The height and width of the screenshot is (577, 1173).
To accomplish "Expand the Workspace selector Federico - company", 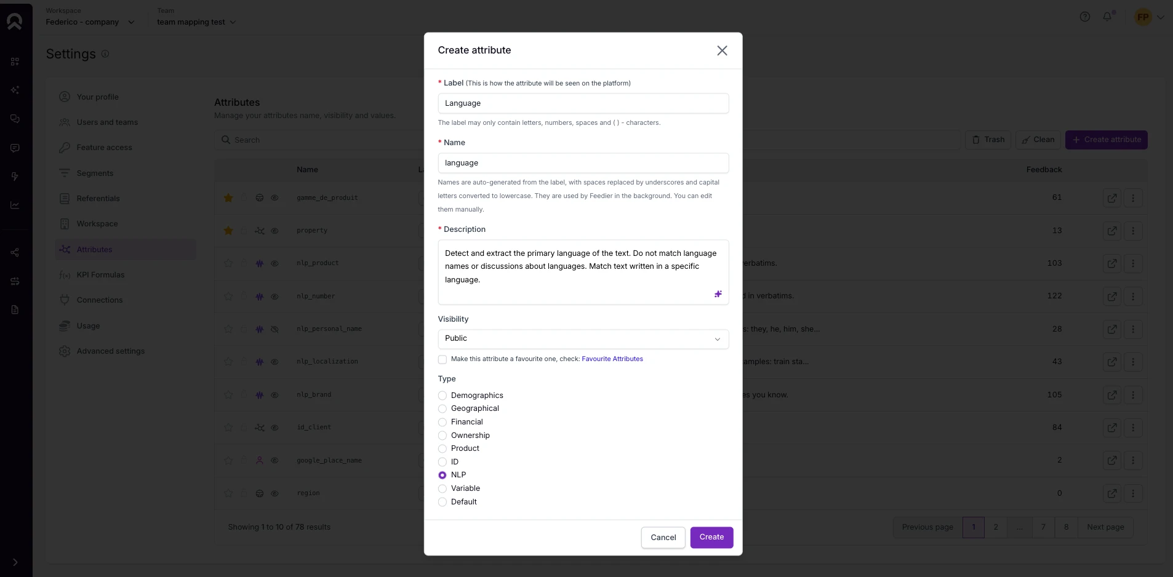I will coord(90,22).
